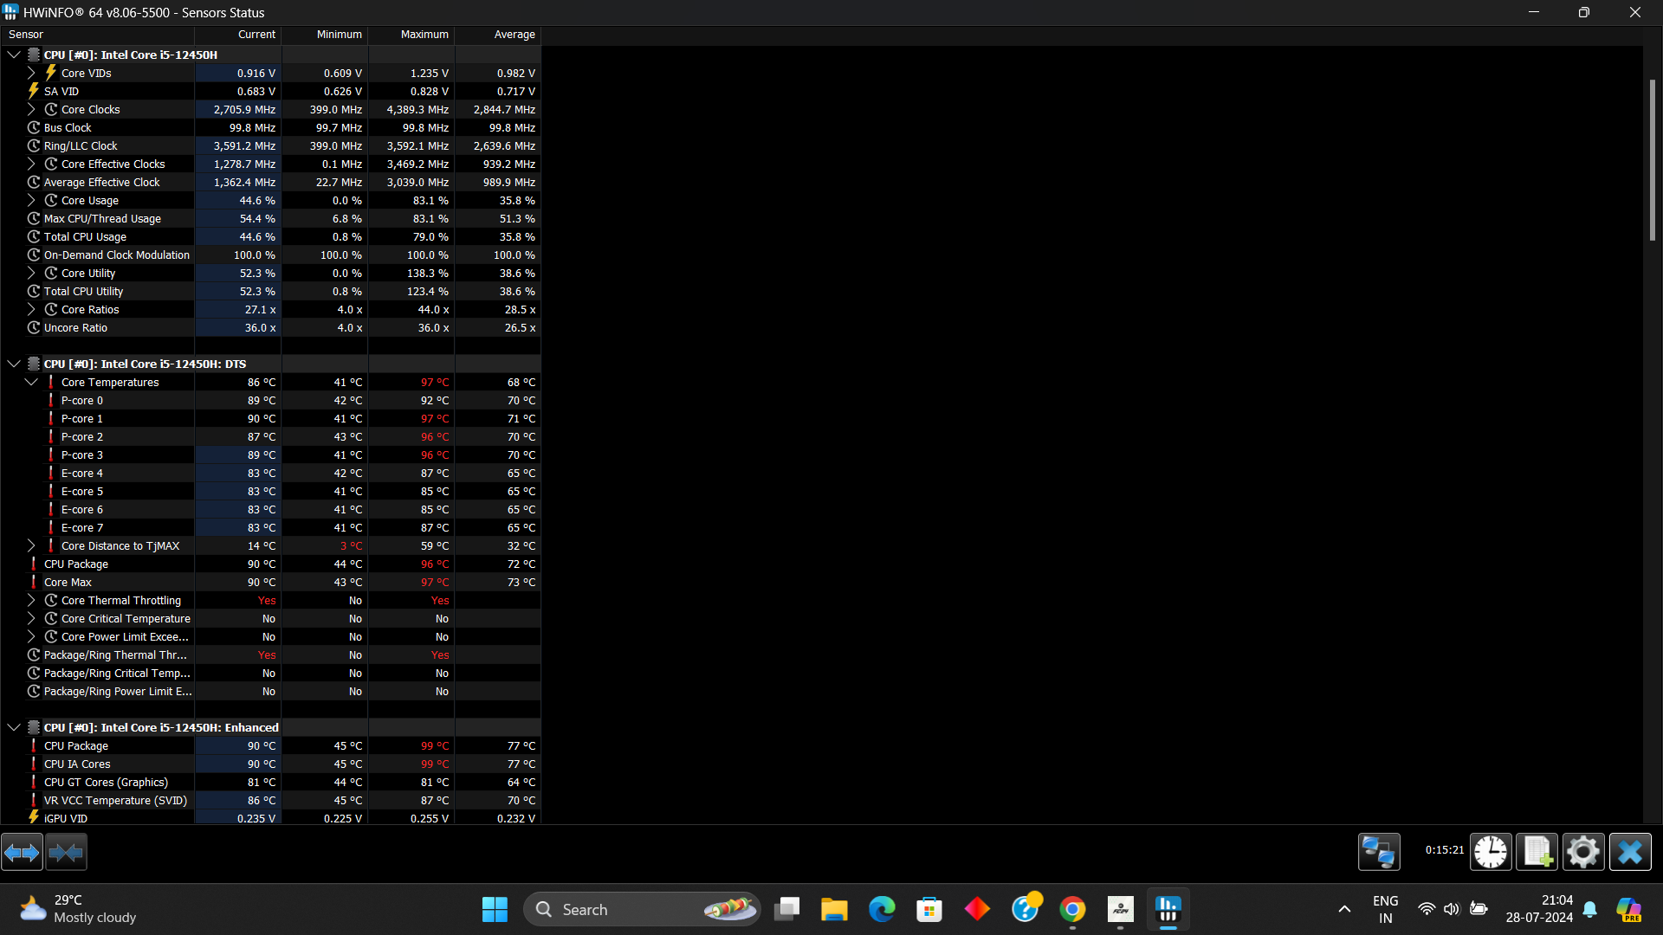
Task: Expand the Core Utility row
Action: [x=31, y=273]
